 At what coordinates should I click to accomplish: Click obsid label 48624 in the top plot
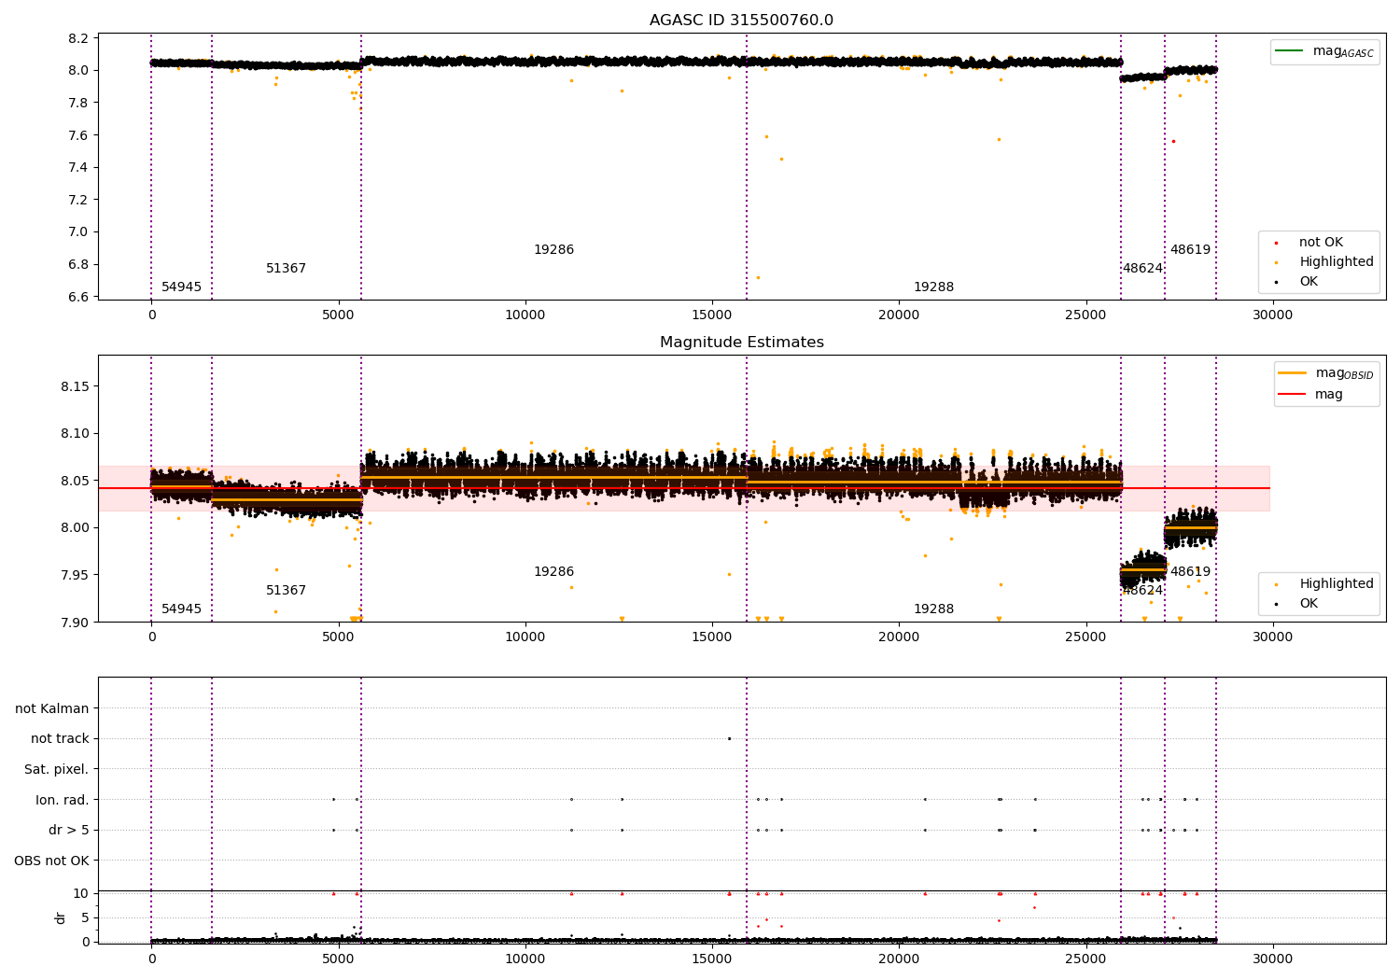coord(1142,269)
